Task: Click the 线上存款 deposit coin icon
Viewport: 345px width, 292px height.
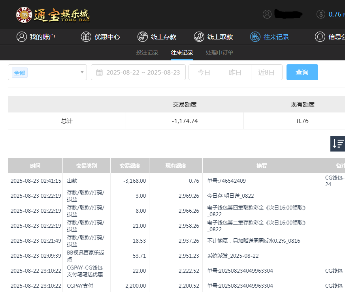Action: (x=143, y=37)
